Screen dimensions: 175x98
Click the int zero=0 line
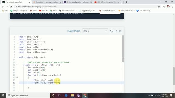34,72
